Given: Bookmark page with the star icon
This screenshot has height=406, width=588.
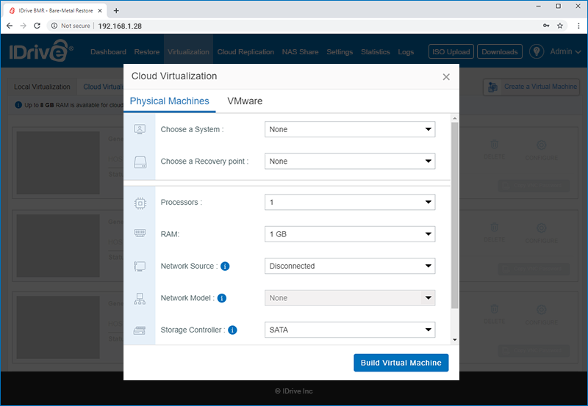Looking at the screenshot, I should [560, 26].
